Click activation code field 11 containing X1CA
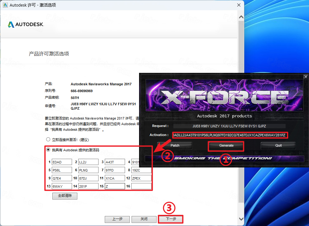The height and width of the screenshot is (226, 309). click(115, 178)
